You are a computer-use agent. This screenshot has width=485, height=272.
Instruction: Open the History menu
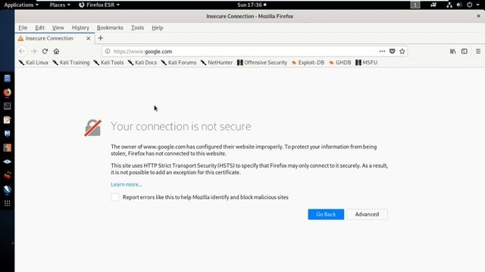(x=80, y=28)
